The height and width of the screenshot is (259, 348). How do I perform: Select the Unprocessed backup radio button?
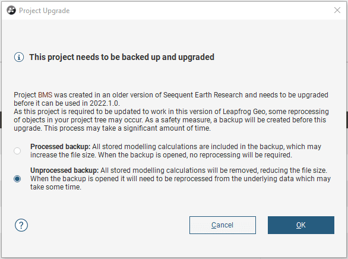click(17, 179)
